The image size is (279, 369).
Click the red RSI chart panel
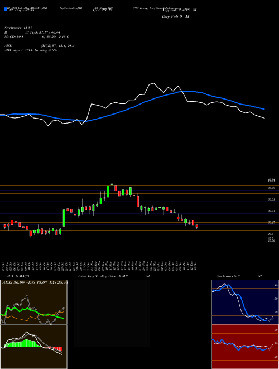click(245, 347)
